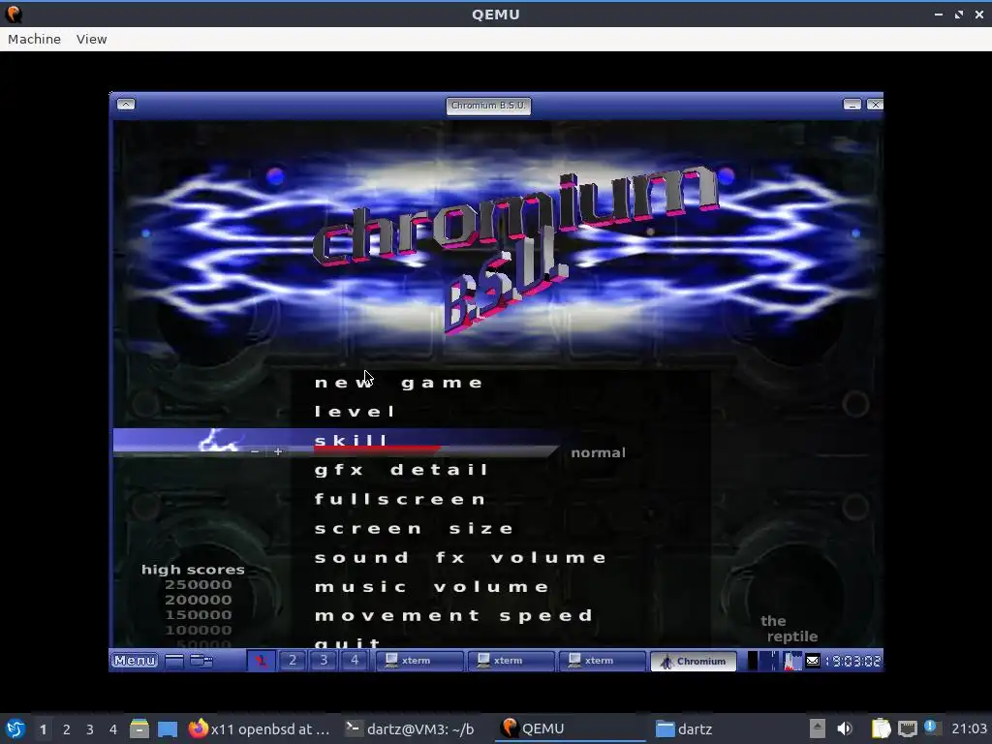Viewport: 992px width, 744px height.
Task: Select the movement speed option
Action: pos(453,615)
